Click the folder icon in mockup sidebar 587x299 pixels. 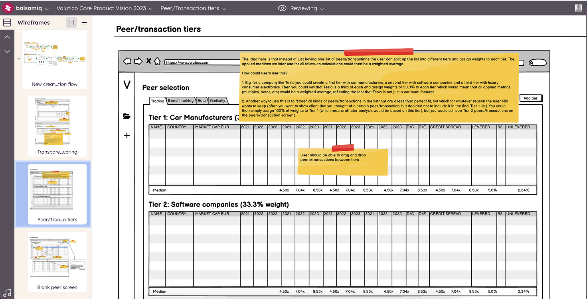(127, 116)
